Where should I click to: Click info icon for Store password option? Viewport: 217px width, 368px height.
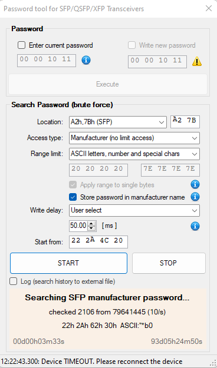(195, 197)
